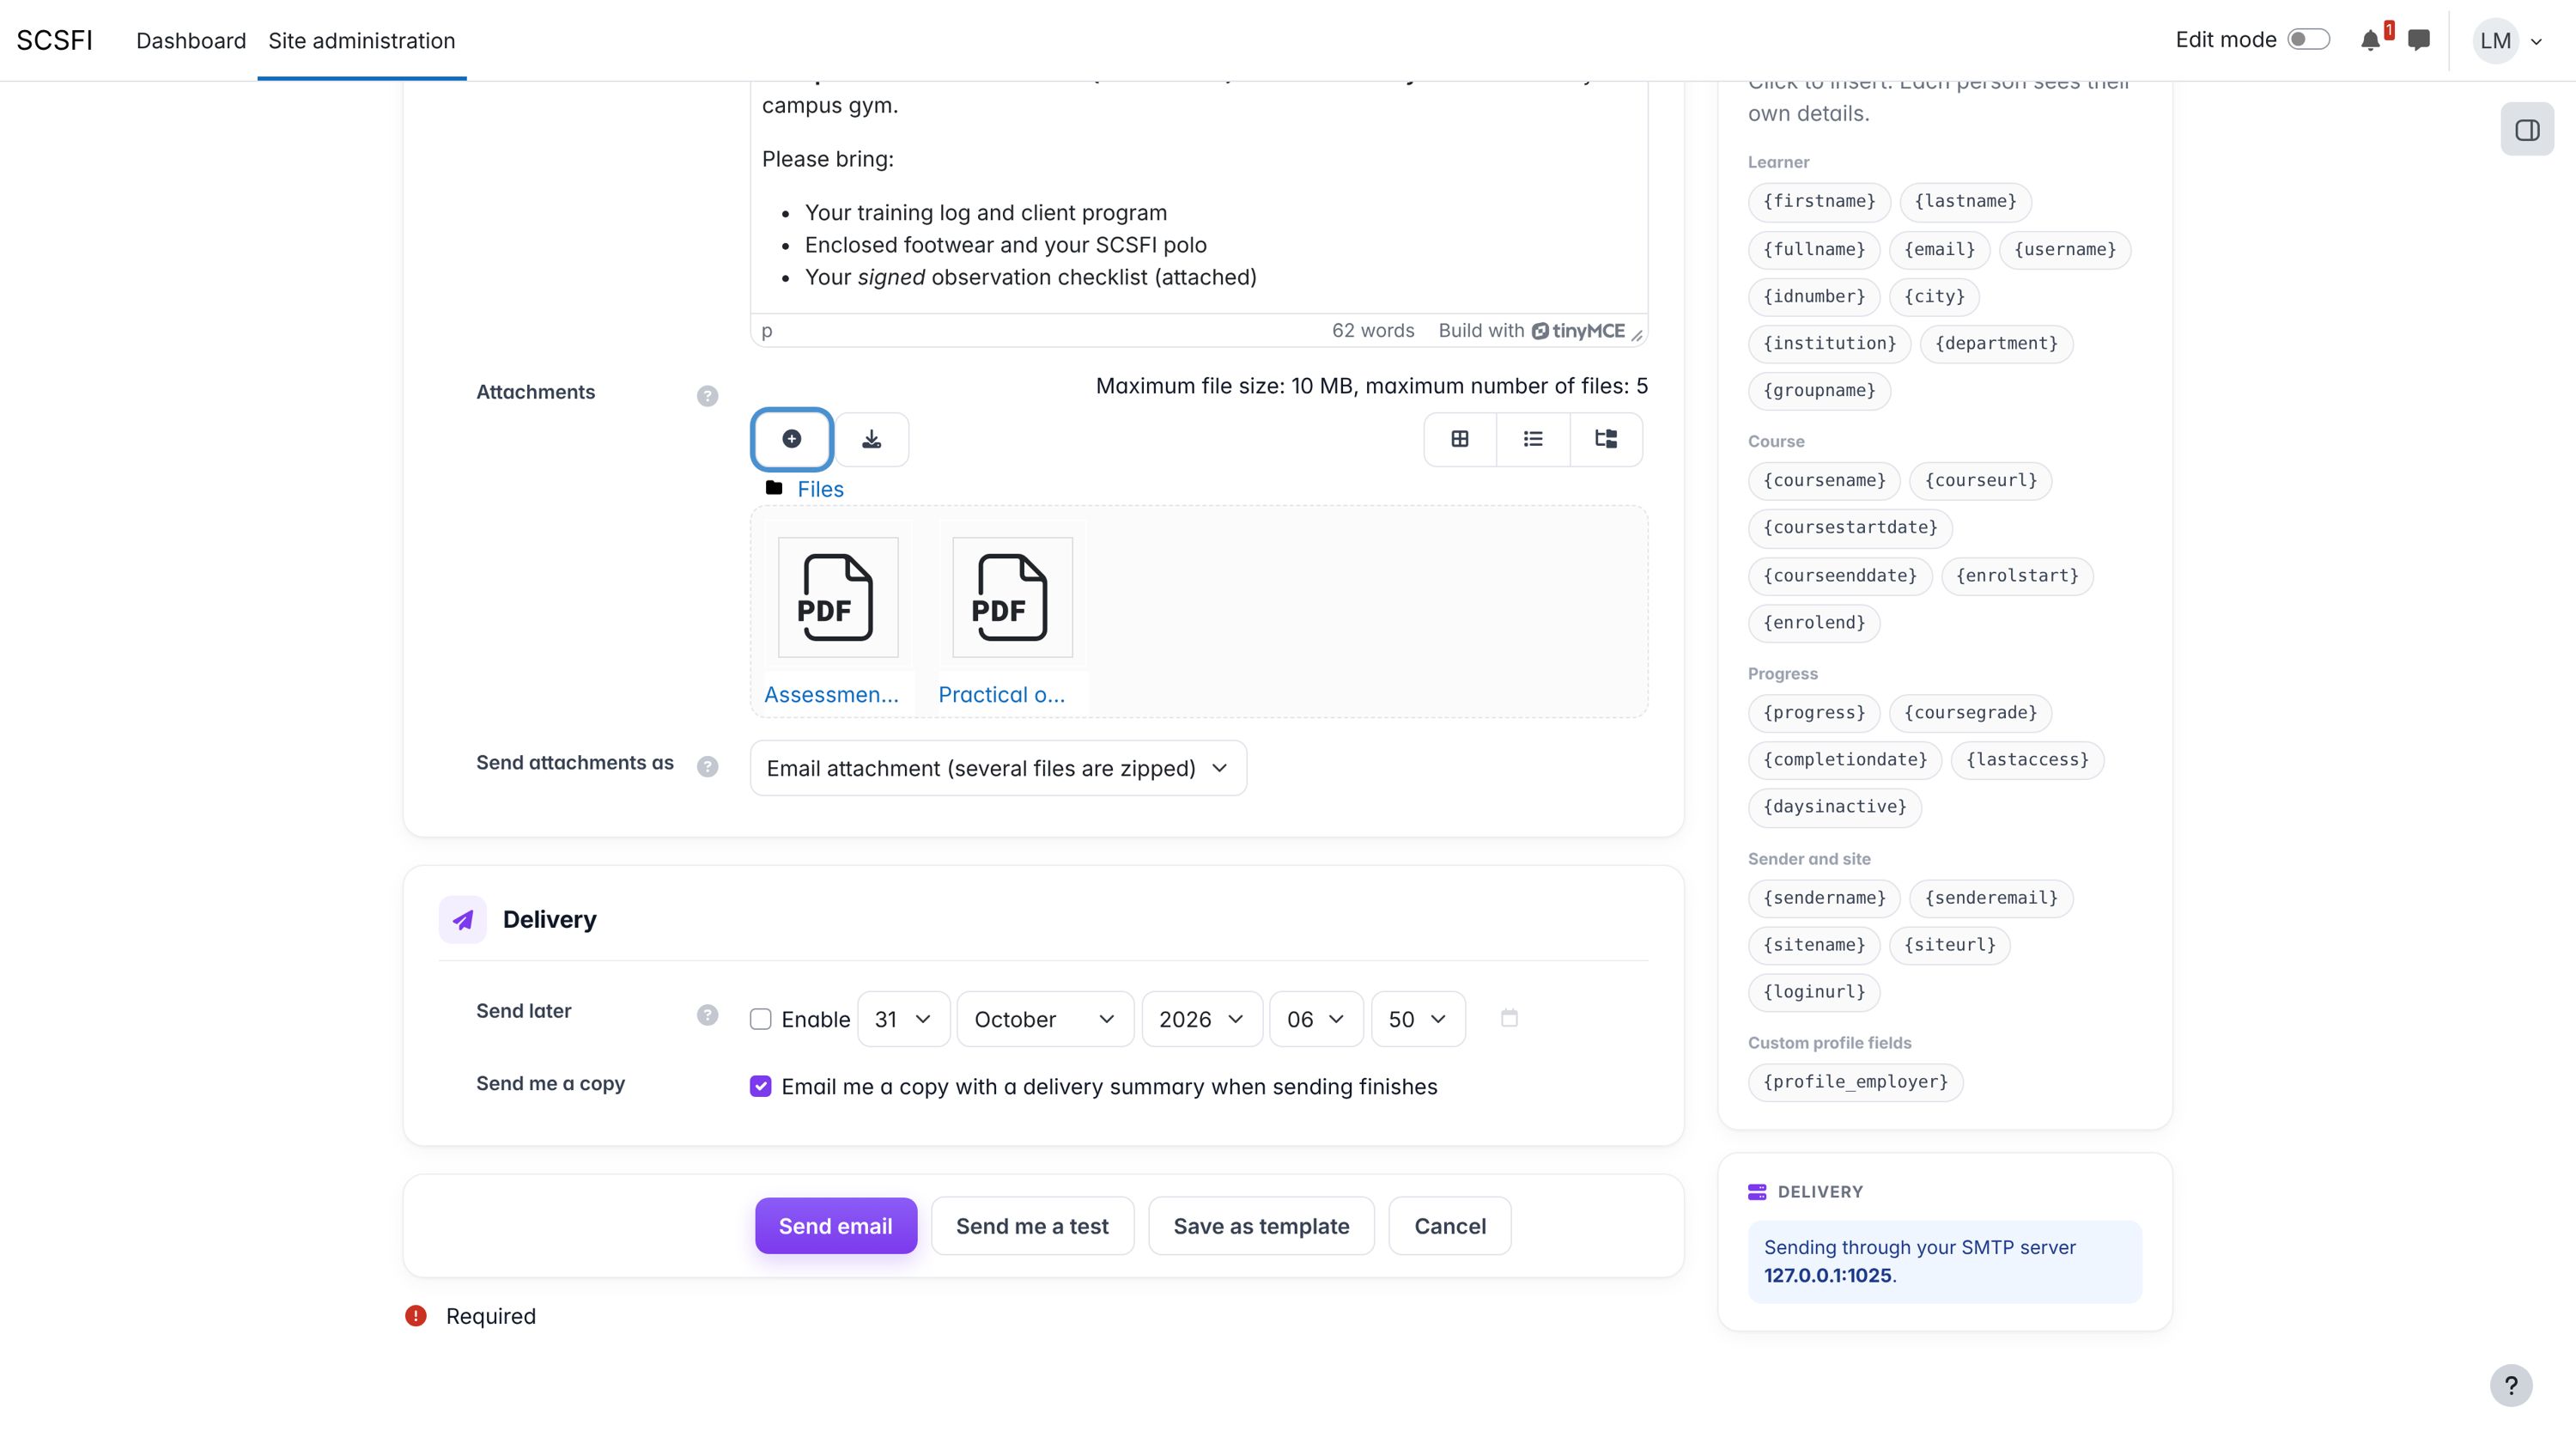
Task: Click Send me a test button
Action: tap(1032, 1226)
